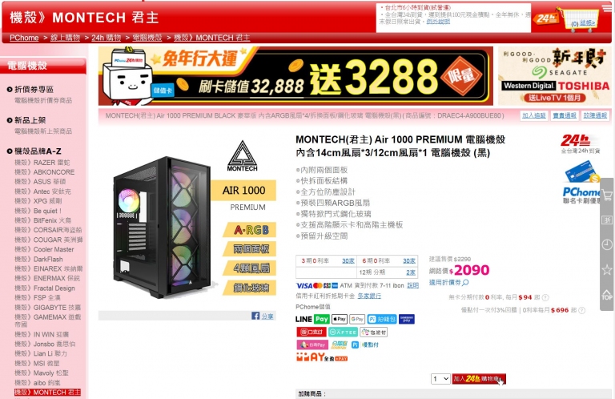Click the LINE Pay payment icon
This screenshot has height=399, width=615.
(312, 319)
